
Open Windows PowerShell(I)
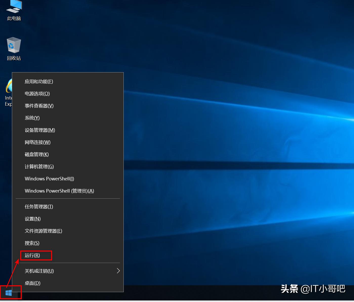pos(49,179)
